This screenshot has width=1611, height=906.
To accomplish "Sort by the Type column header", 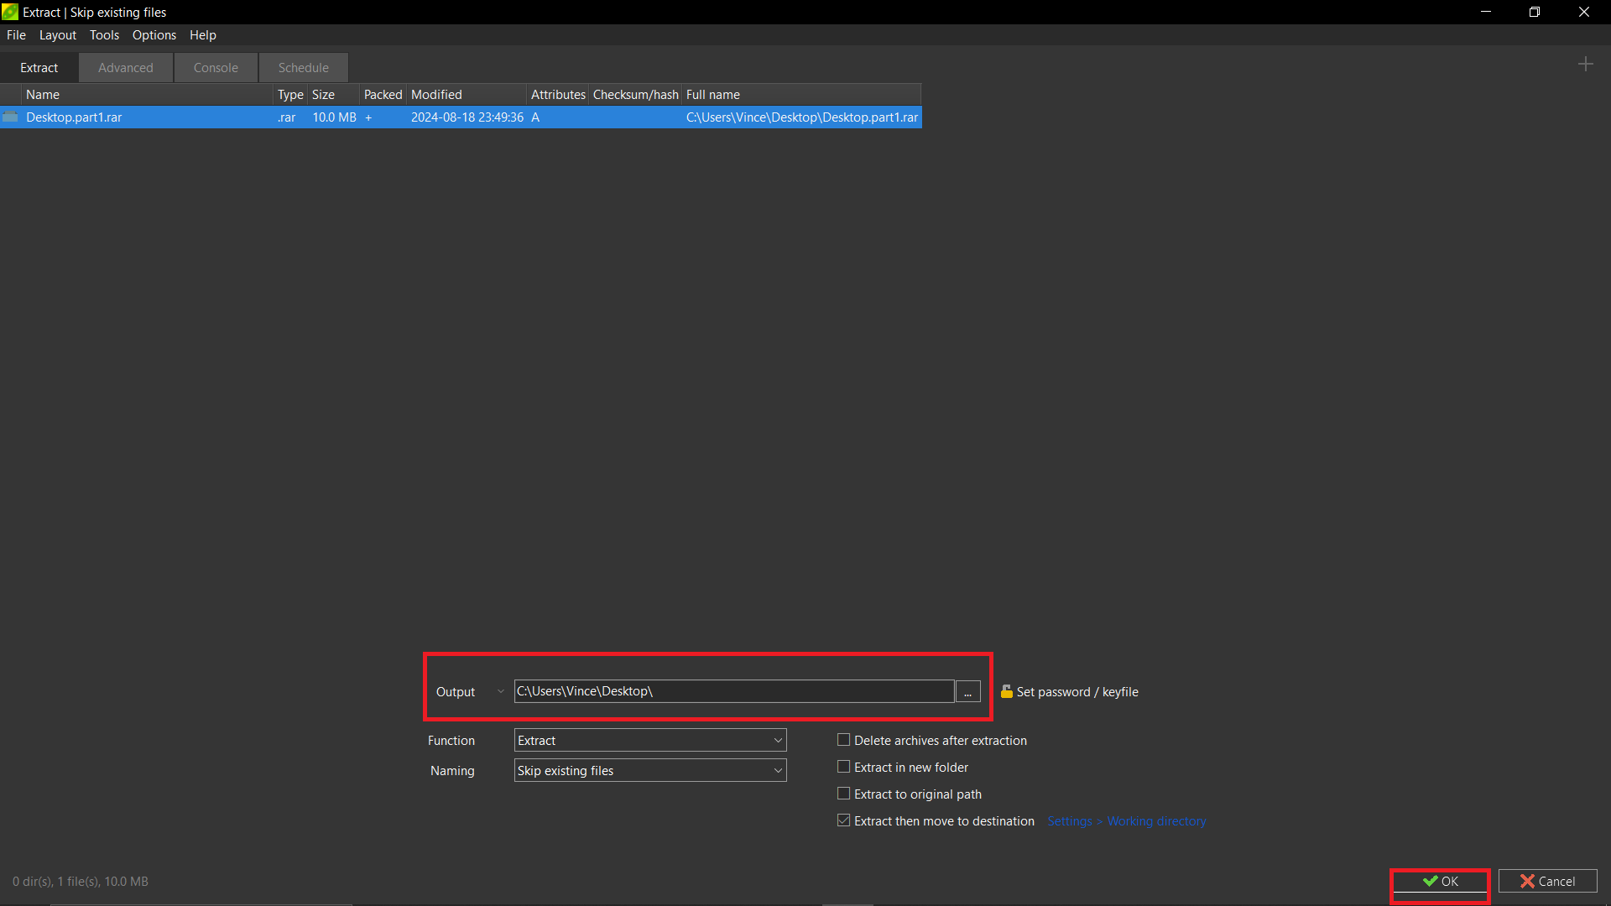I will (x=290, y=95).
